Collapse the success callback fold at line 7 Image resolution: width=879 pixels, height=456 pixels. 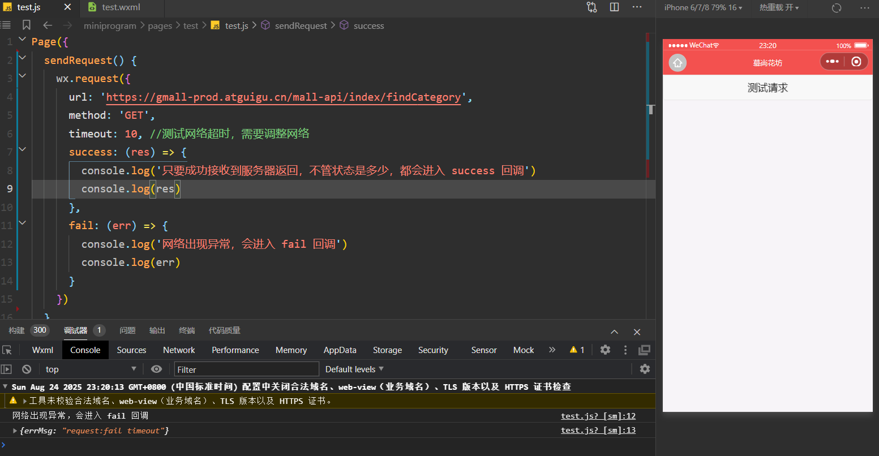point(22,149)
